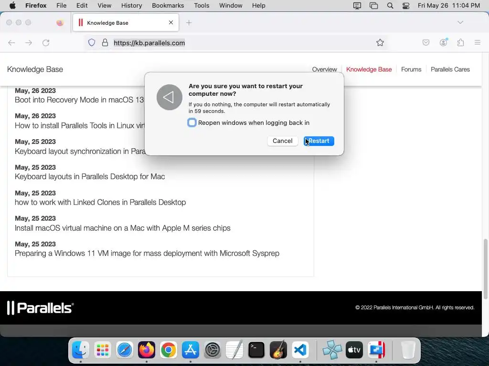Open Control Center in the menu bar

point(406,6)
